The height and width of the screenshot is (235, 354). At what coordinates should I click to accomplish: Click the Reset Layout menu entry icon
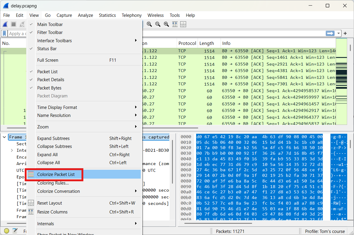coord(31,203)
